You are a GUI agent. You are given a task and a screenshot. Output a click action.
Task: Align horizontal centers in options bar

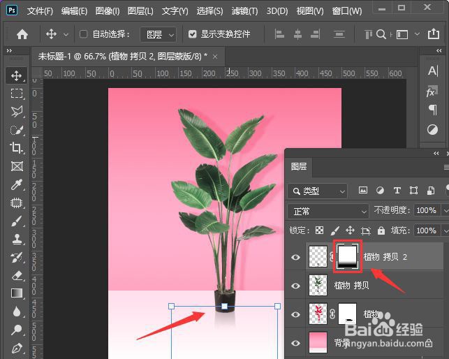click(297, 34)
